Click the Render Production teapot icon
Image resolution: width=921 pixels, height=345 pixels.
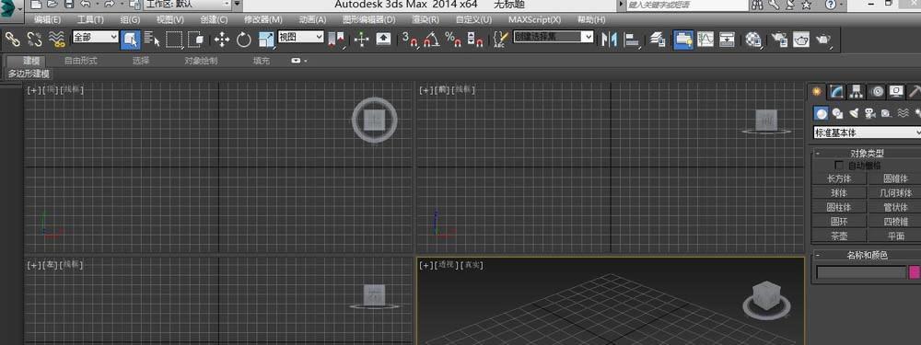click(x=823, y=40)
